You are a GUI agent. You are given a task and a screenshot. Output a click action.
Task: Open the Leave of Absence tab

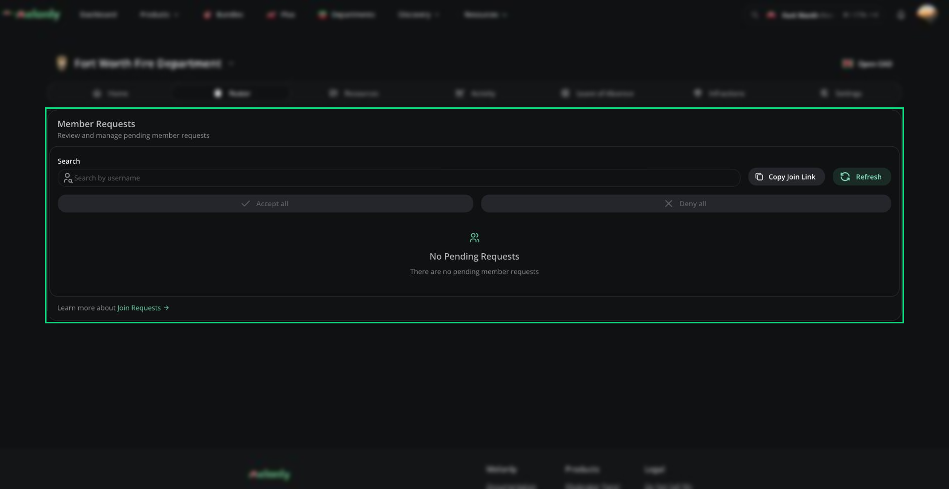[597, 93]
